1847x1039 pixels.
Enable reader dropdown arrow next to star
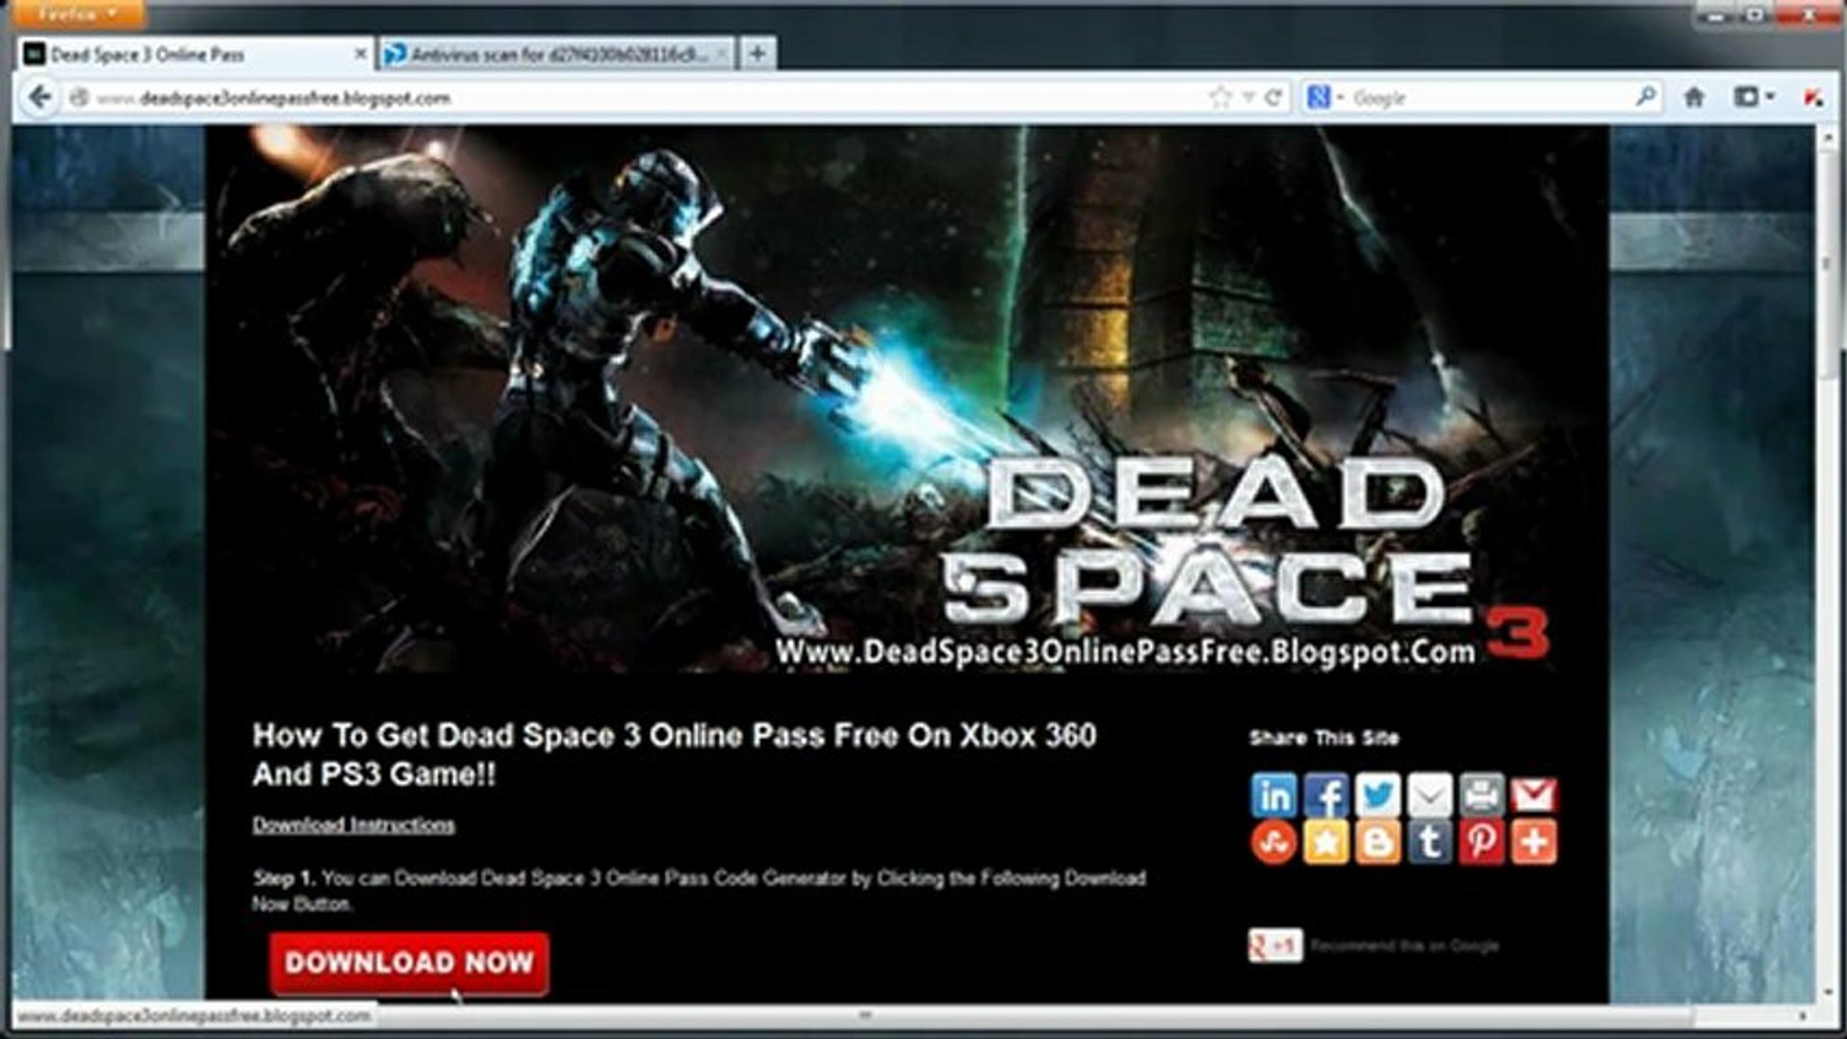(x=1246, y=96)
